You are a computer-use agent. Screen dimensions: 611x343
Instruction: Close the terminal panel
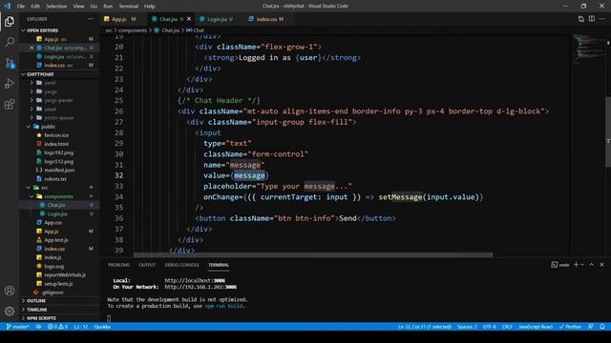601,265
